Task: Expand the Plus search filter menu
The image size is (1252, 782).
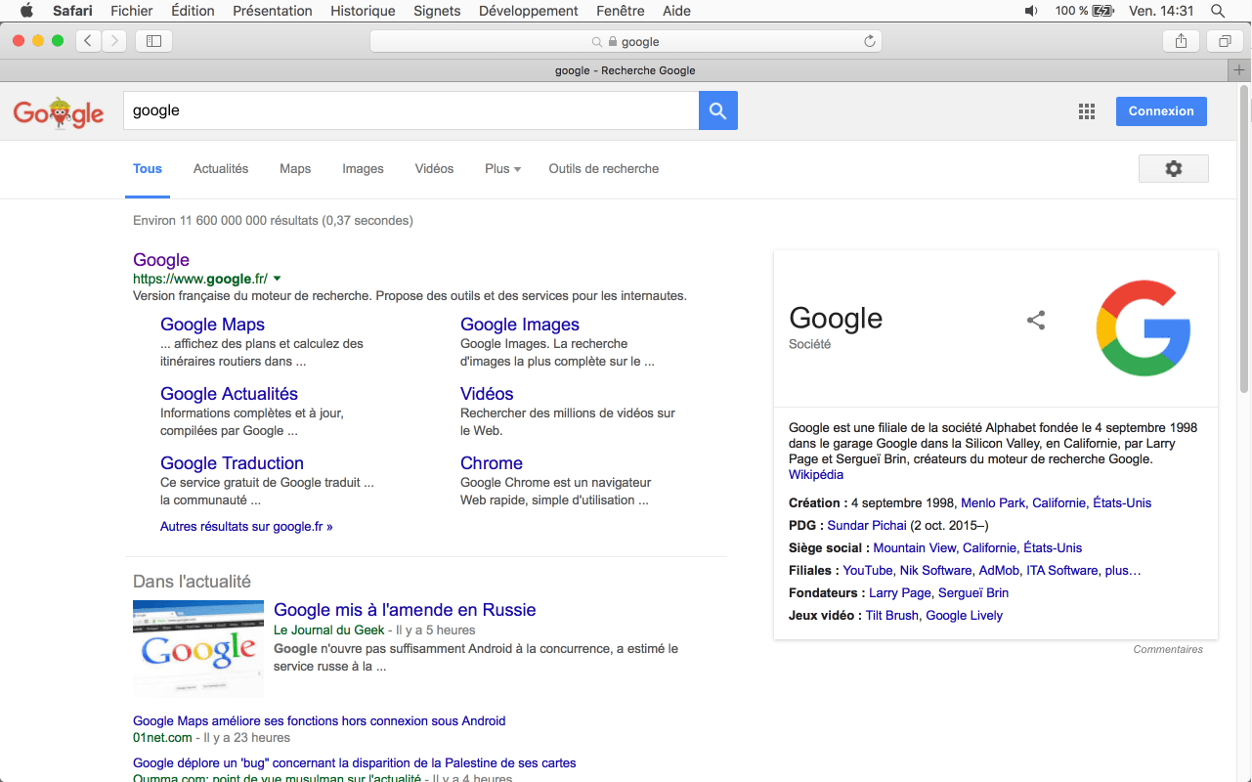Action: 502,168
